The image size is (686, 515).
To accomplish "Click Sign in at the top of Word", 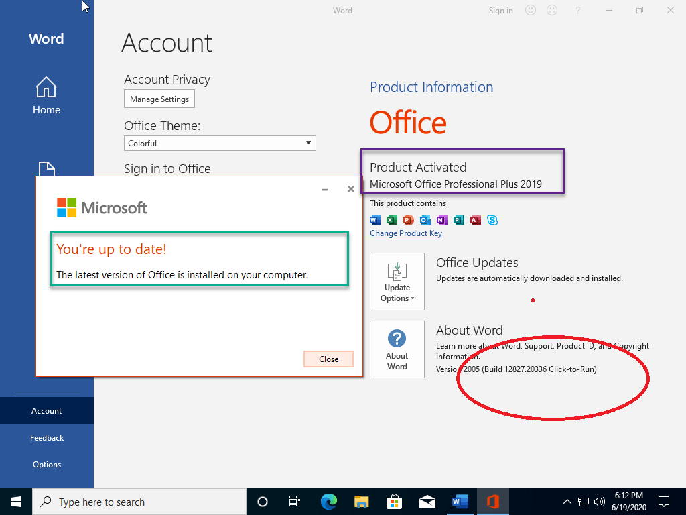I will (x=500, y=11).
